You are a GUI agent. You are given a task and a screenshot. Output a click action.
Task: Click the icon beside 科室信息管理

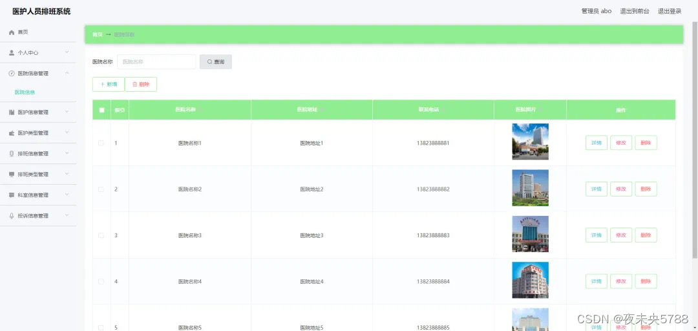[x=12, y=195]
